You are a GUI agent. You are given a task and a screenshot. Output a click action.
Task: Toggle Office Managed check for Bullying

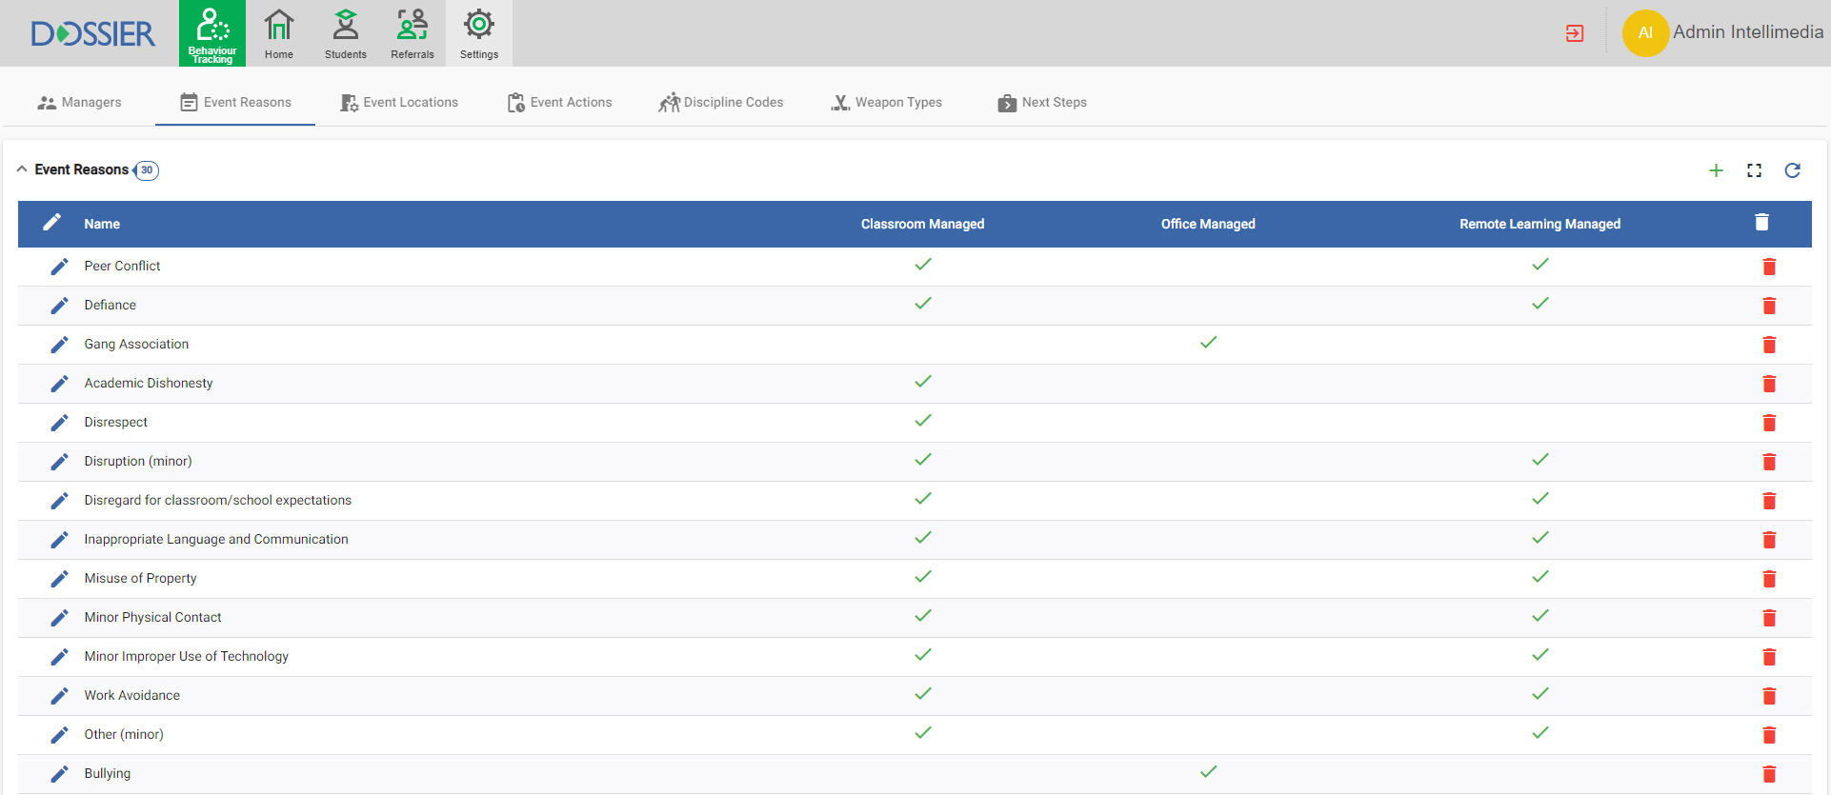coord(1208,772)
